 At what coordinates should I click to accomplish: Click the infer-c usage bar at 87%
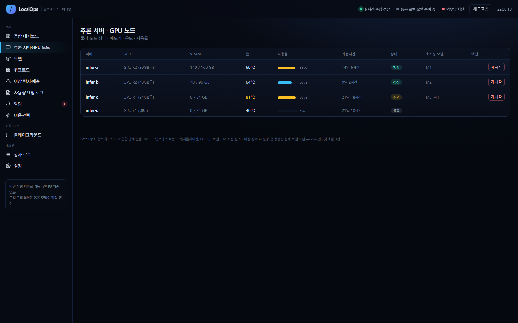pos(288,98)
